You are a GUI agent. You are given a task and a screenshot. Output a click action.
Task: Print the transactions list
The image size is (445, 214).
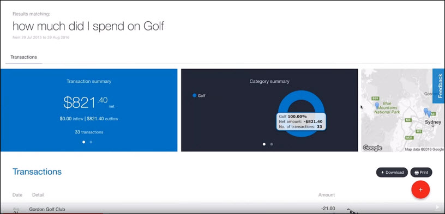point(421,172)
